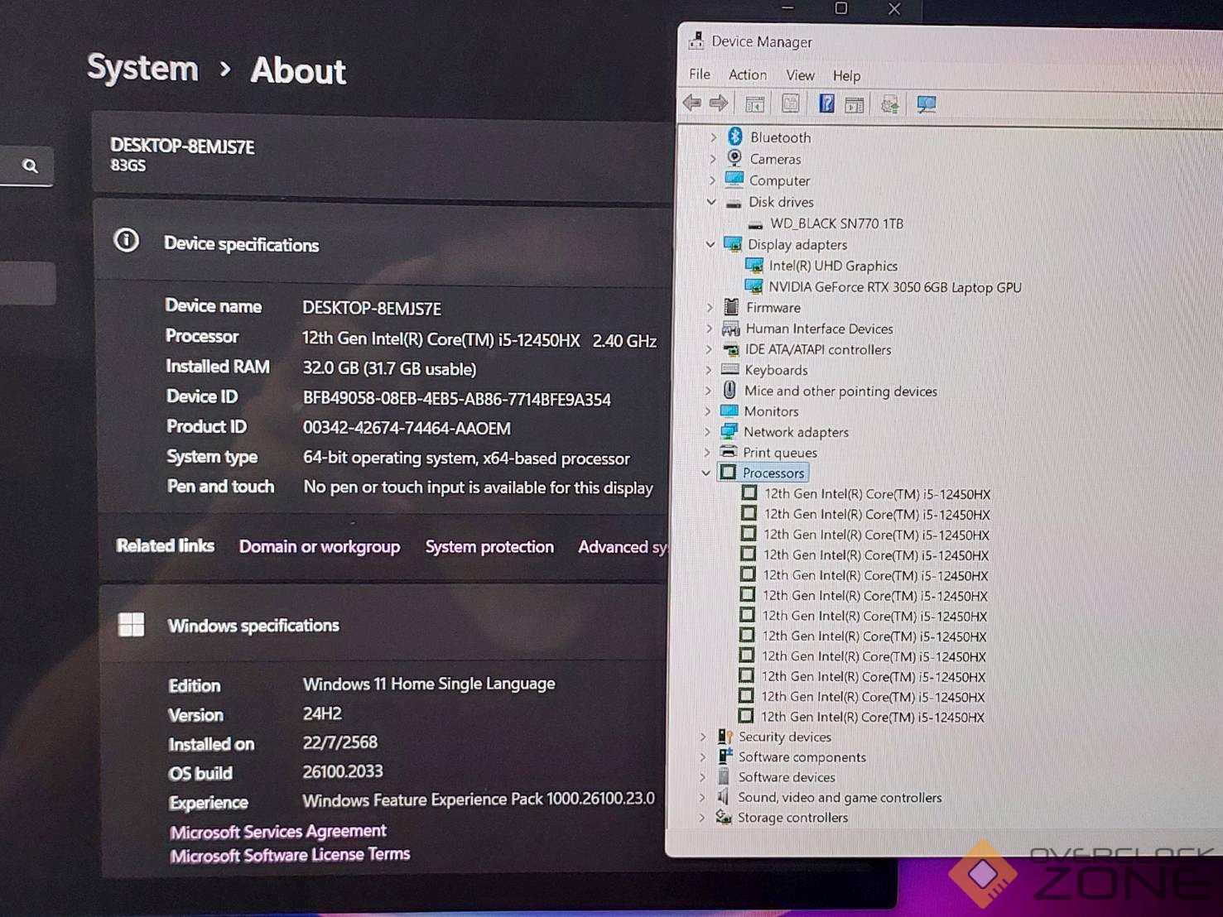Select the Keyboards category icon
The width and height of the screenshot is (1223, 917).
[x=729, y=369]
